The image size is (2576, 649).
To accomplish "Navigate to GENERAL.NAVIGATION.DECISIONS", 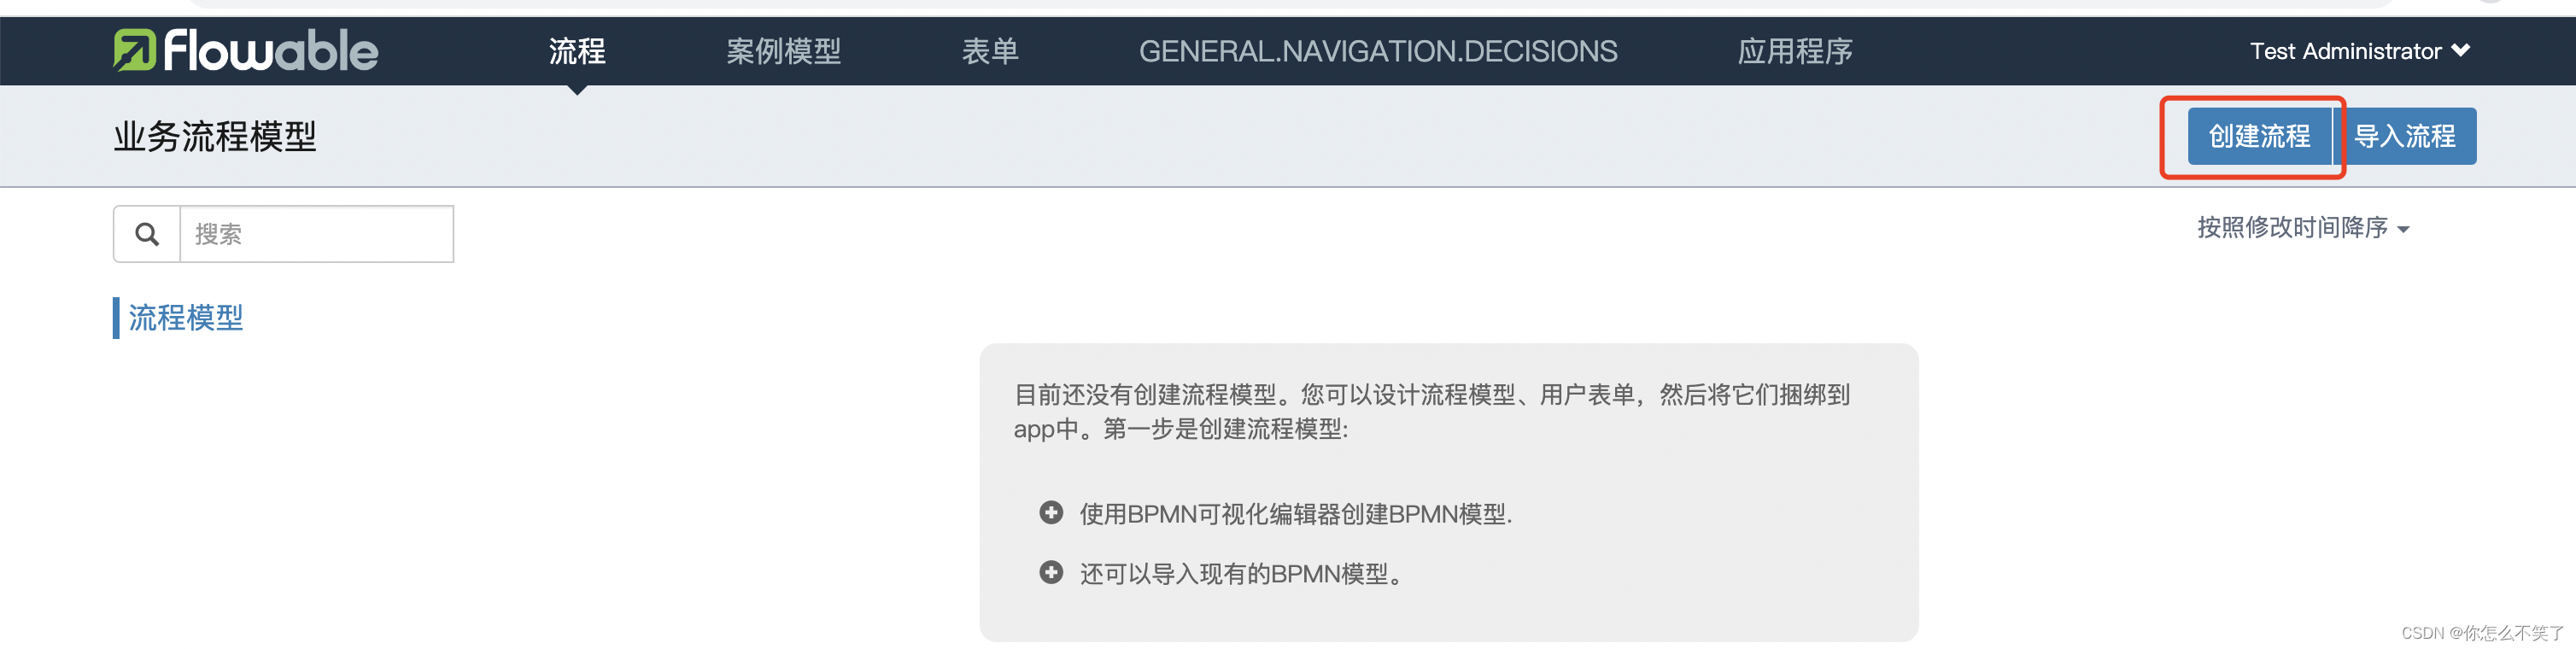I will tap(1380, 51).
